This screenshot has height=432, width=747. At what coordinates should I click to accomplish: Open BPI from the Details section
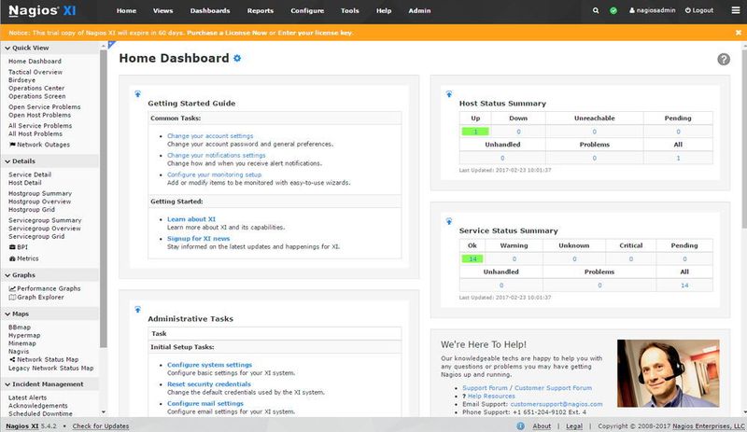pos(19,247)
